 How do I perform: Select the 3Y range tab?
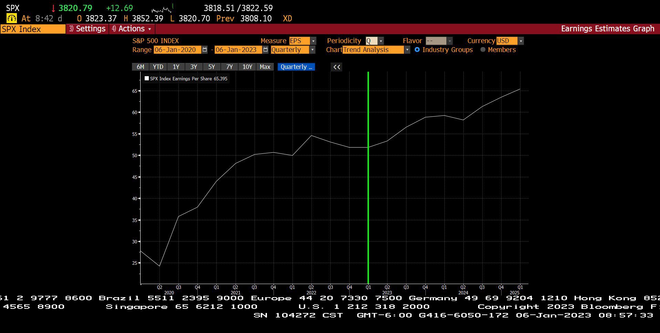click(x=194, y=67)
